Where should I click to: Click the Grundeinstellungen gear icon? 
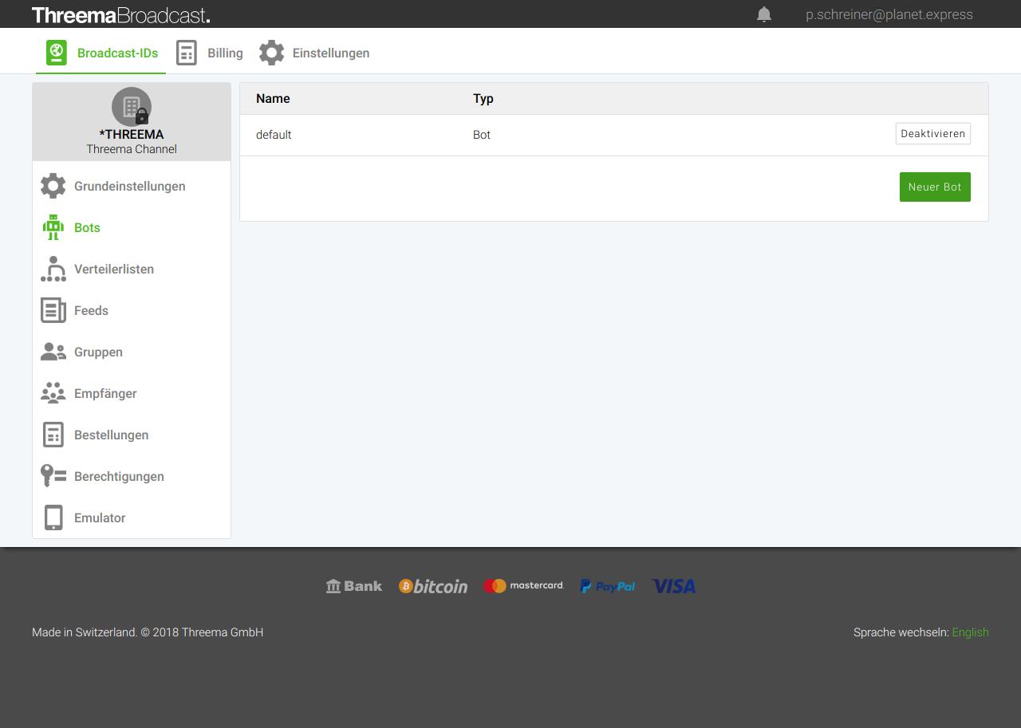tap(53, 186)
